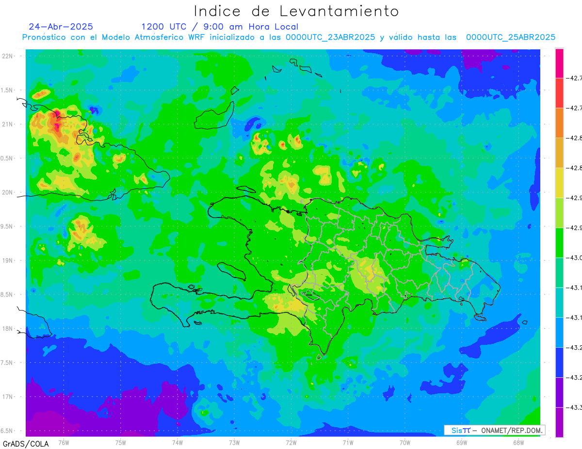Click the "21N" latitude label
The width and height of the screenshot is (582, 449).
pos(8,124)
